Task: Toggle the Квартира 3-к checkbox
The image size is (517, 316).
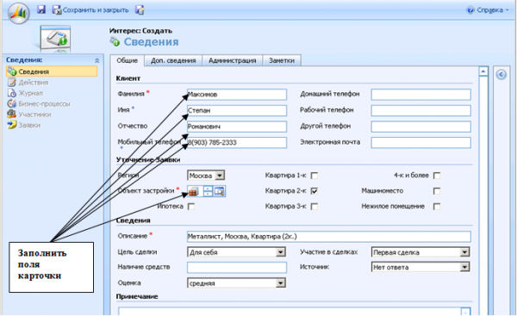Action: click(x=315, y=207)
